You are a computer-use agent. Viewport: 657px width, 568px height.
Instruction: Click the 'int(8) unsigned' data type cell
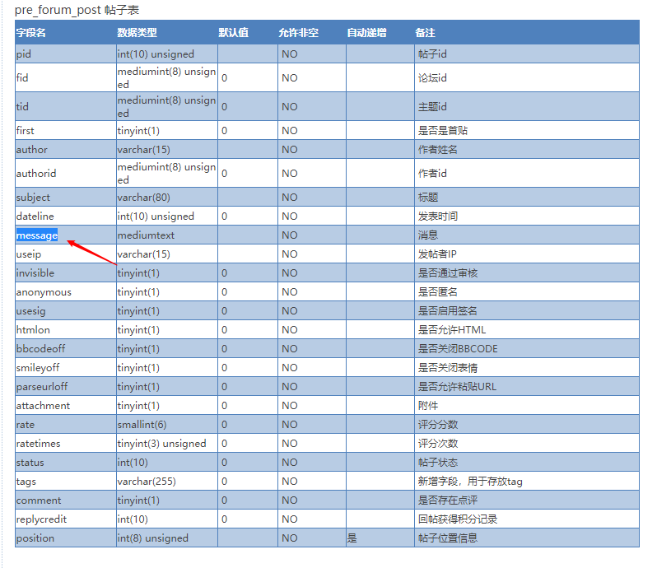pyautogui.click(x=167, y=538)
